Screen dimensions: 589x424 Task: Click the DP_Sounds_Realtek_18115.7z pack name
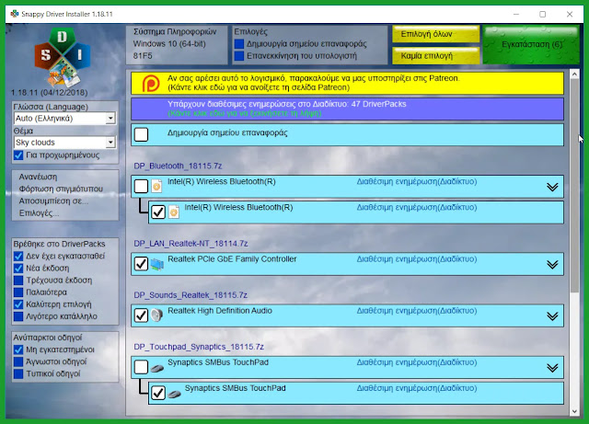tap(191, 295)
